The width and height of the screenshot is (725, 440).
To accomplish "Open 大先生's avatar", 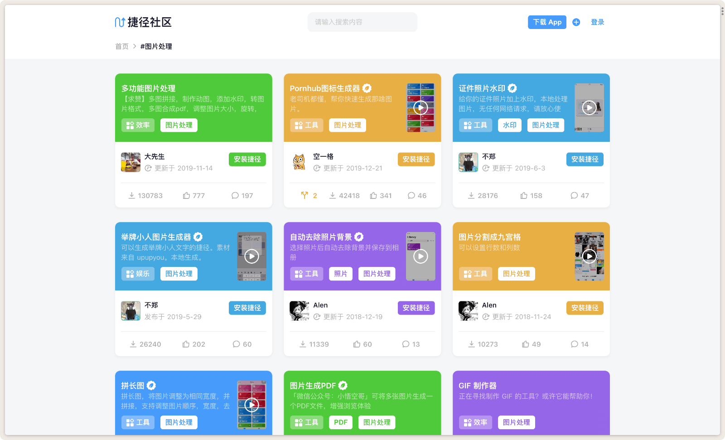I will click(x=130, y=162).
